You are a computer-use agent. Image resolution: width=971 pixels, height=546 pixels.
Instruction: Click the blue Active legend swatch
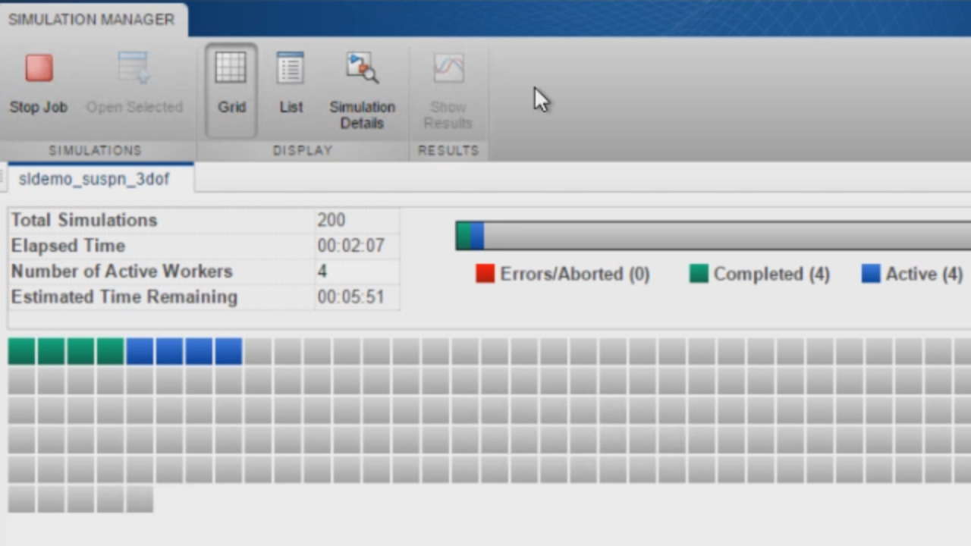coord(871,274)
